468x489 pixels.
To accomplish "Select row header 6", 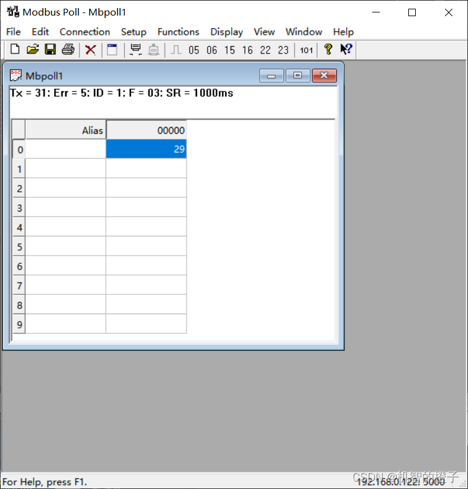I will coord(19,266).
